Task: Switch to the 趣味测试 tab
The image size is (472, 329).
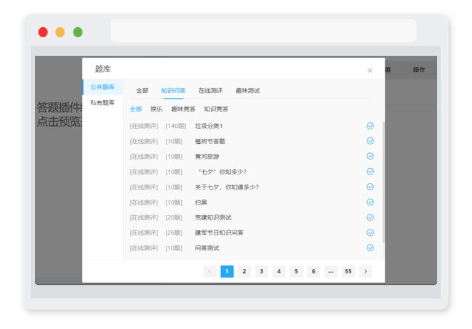Action: tap(247, 91)
